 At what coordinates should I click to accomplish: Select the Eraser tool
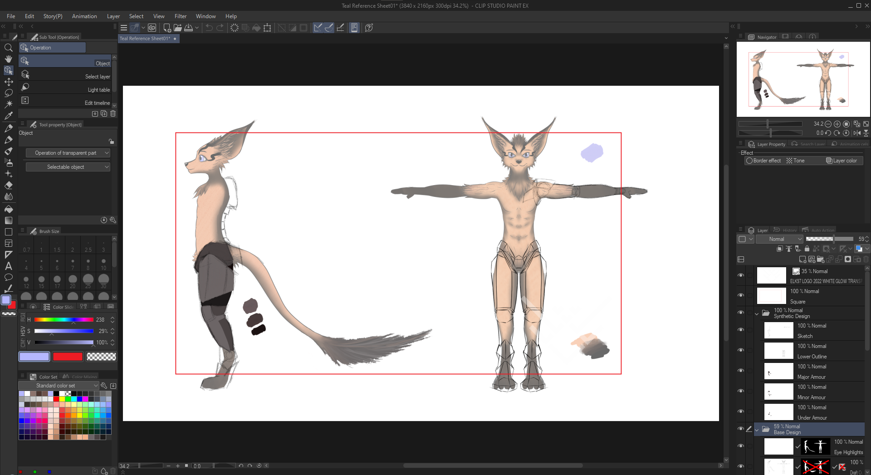point(8,185)
